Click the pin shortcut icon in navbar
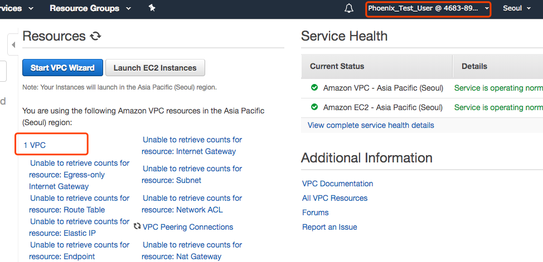This screenshot has width=543, height=262. pos(152,8)
